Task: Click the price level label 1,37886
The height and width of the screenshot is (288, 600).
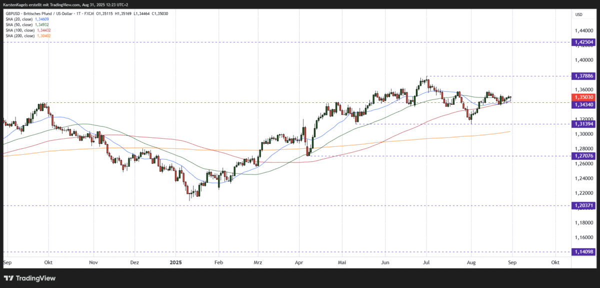Action: 583,76
